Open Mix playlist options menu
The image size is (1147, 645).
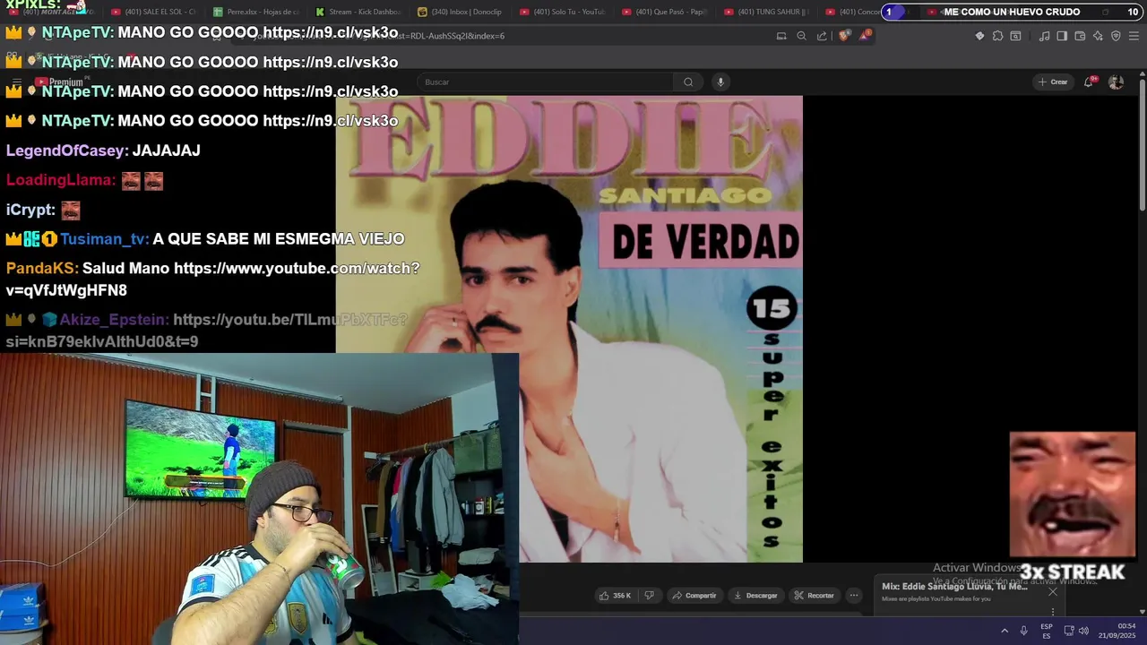coord(1053,611)
